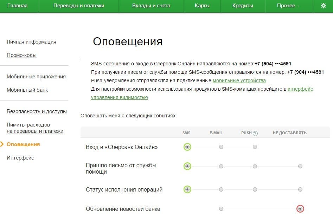Screen dimensions: 333x214
Task: Switch to the Карты tab
Action: tap(202, 6)
